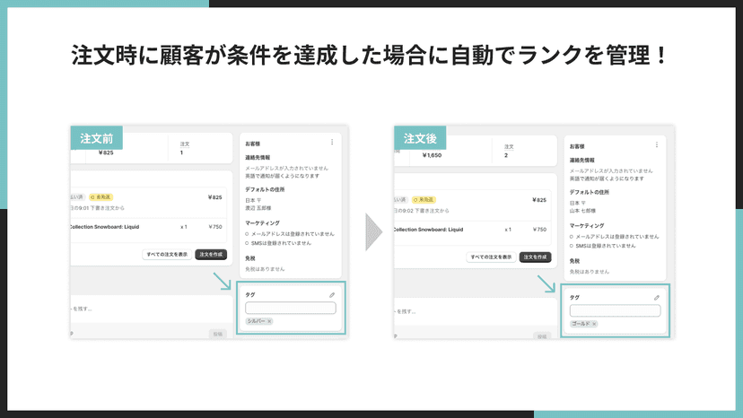Viewport: 743px width, 418px height.
Task: Click the 渡辺 五郎様 address name
Action: (x=258, y=208)
